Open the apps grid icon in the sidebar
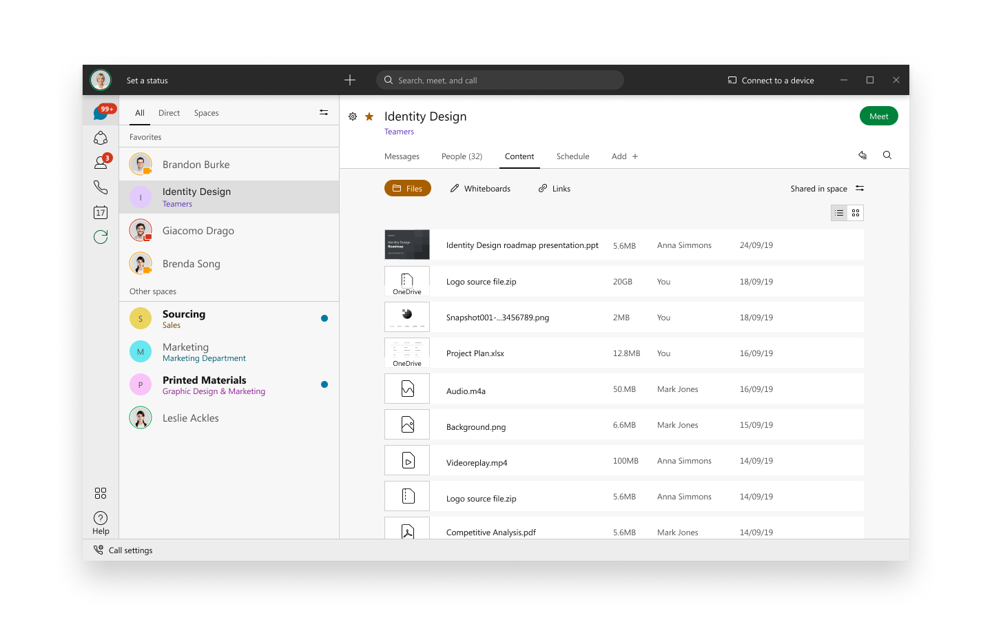 click(101, 493)
